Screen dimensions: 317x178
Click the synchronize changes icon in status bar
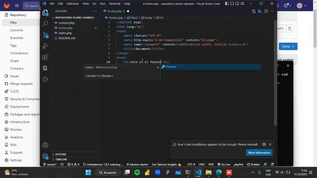tap(62, 165)
